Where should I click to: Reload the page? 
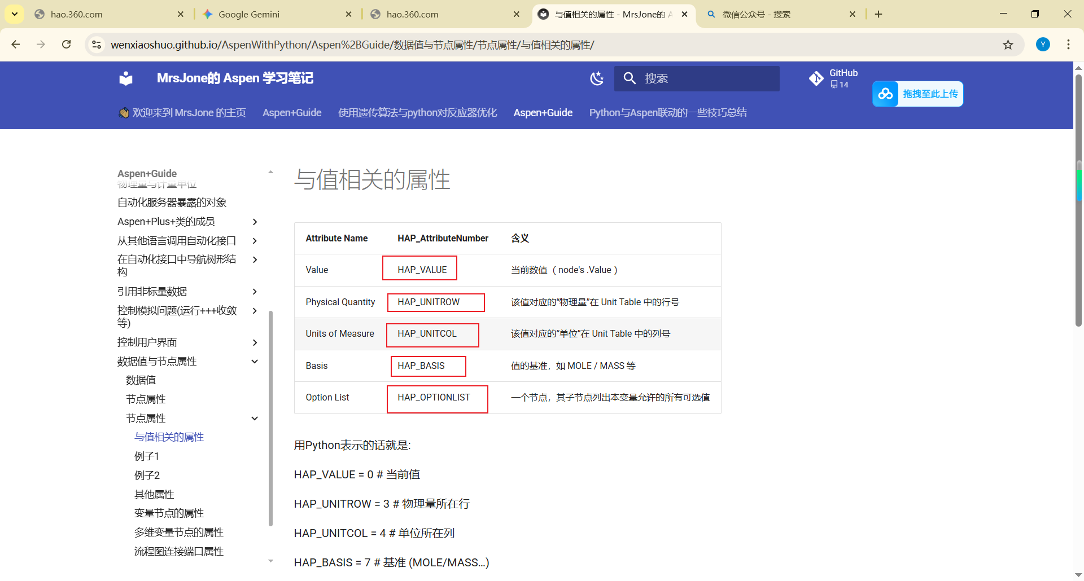67,45
